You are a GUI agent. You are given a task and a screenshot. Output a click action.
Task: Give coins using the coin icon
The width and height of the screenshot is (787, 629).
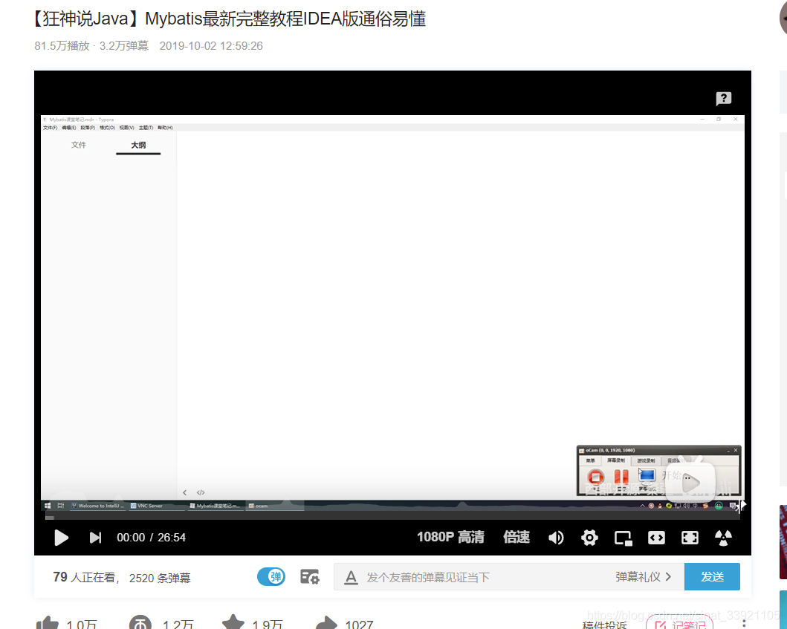(x=140, y=622)
